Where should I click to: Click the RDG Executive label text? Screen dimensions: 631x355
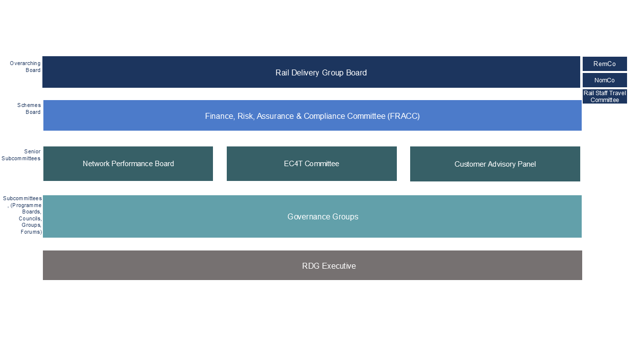[x=329, y=266]
